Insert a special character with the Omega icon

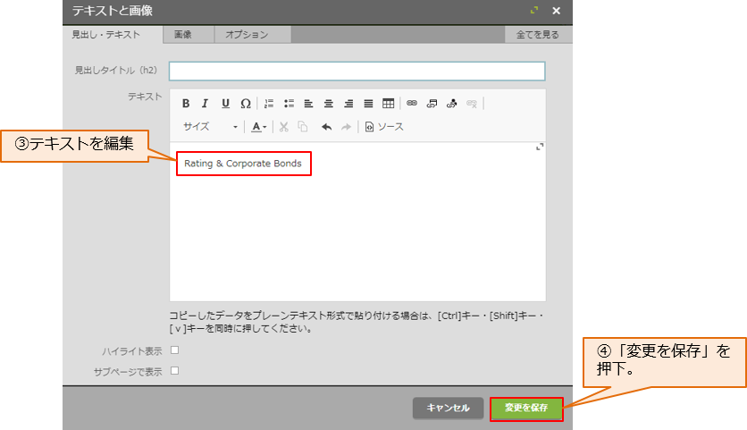(246, 104)
